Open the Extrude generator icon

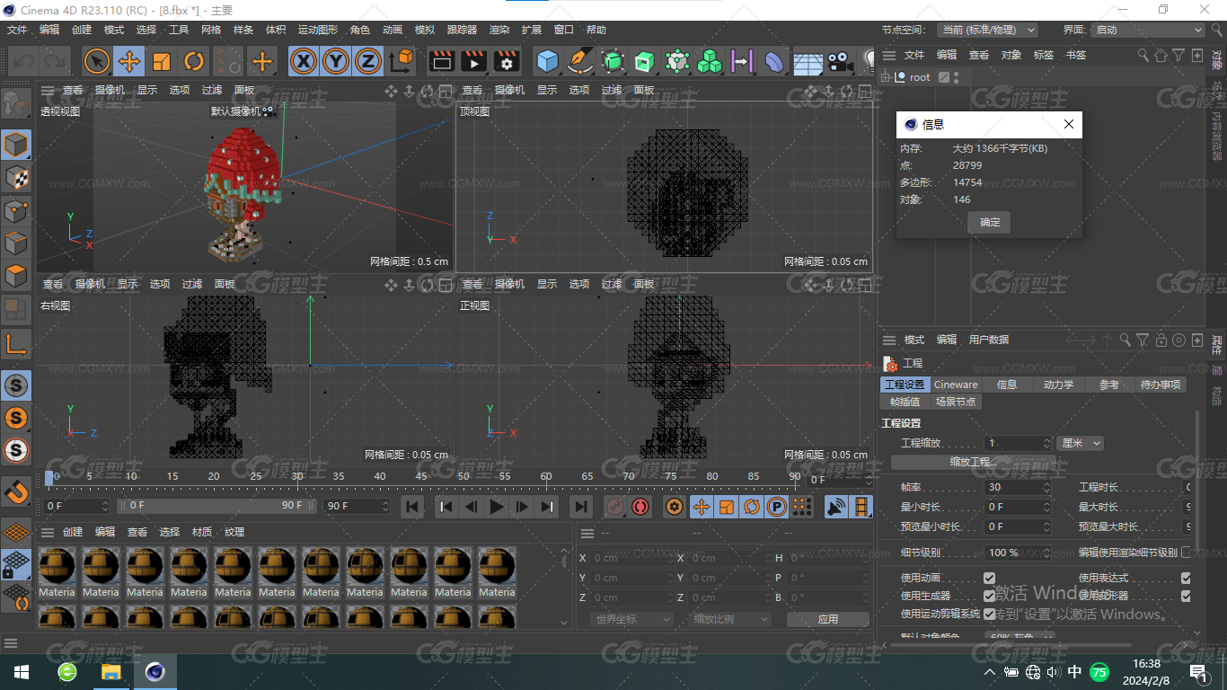click(645, 61)
